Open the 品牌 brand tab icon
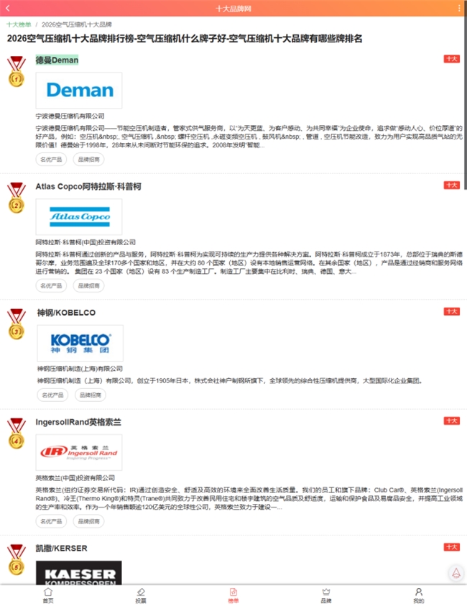The height and width of the screenshot is (606, 467). point(326,592)
